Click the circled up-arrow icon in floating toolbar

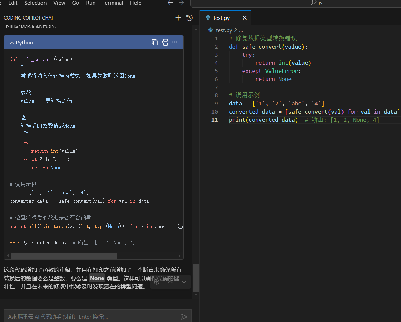(x=157, y=282)
